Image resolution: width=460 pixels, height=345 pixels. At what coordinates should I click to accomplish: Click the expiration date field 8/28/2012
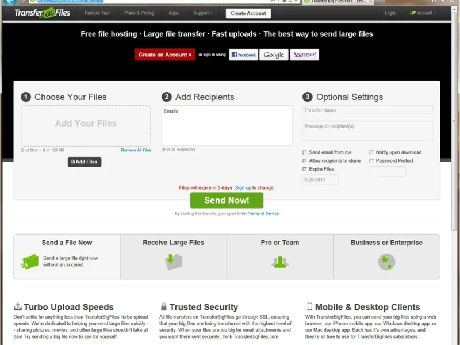pyautogui.click(x=320, y=179)
